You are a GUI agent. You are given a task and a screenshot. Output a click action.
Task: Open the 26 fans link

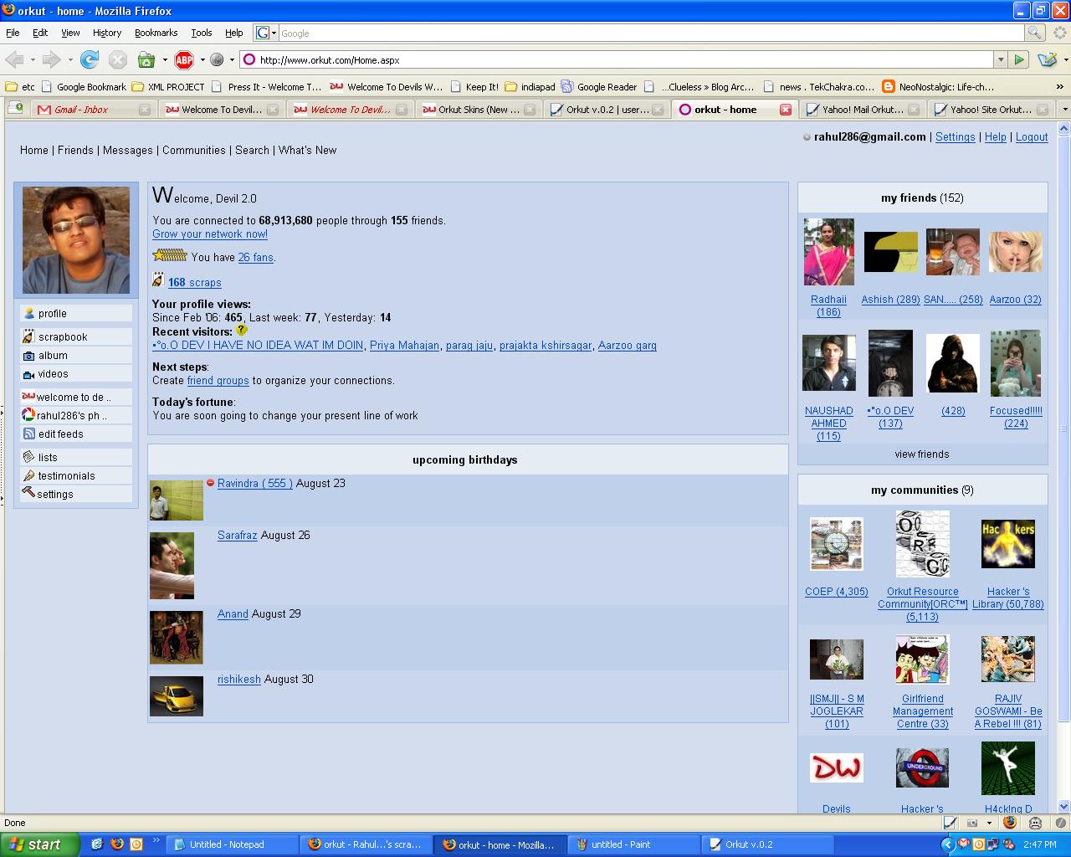[255, 258]
